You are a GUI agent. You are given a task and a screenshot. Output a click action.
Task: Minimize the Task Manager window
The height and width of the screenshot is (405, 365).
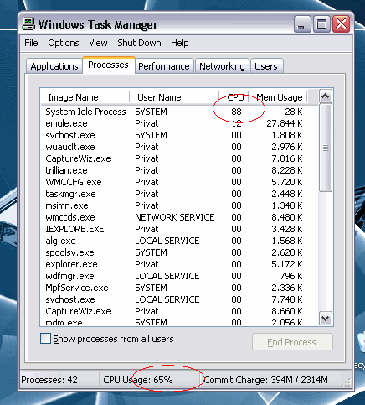302,24
